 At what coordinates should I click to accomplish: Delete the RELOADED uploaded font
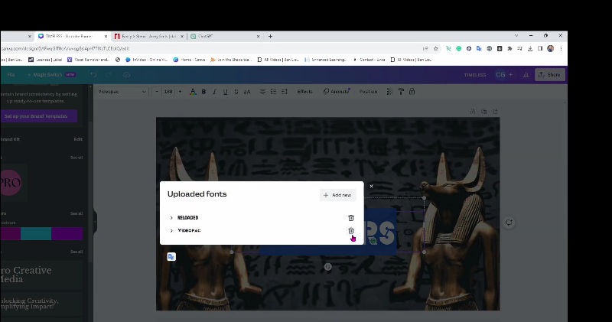351,218
